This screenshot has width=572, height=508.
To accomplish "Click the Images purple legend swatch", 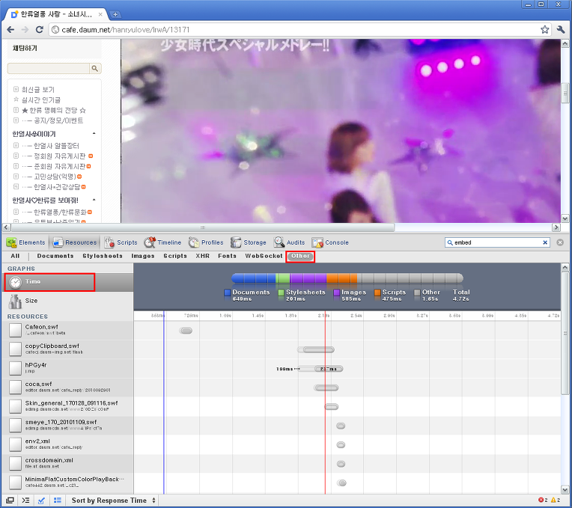I will tap(336, 293).
